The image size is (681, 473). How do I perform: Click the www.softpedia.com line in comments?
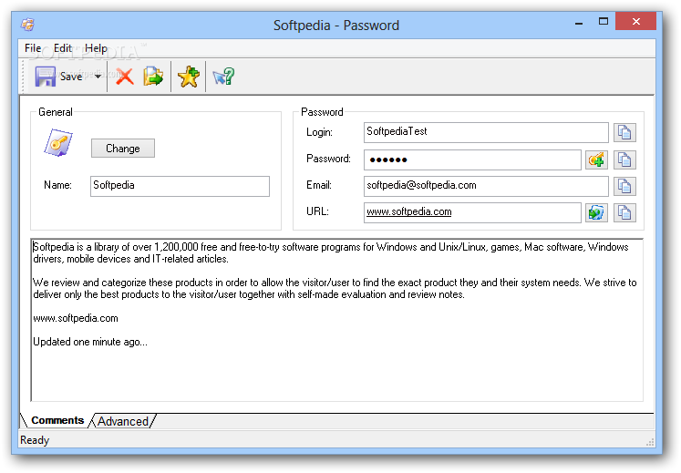(x=76, y=318)
